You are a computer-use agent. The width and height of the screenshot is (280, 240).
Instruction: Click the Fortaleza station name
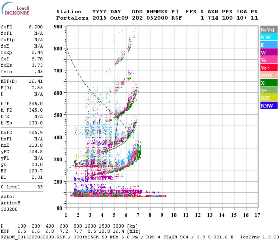click(72, 18)
